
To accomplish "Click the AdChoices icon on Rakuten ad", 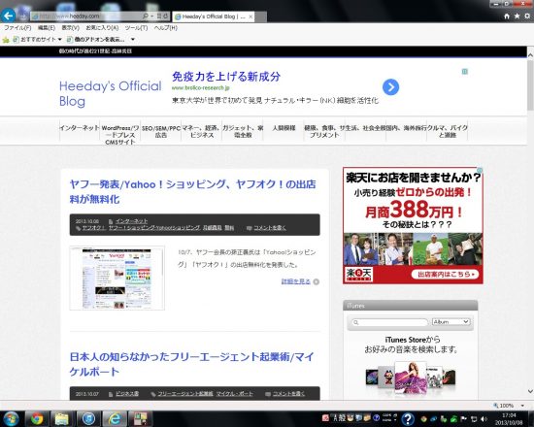I will coord(480,170).
